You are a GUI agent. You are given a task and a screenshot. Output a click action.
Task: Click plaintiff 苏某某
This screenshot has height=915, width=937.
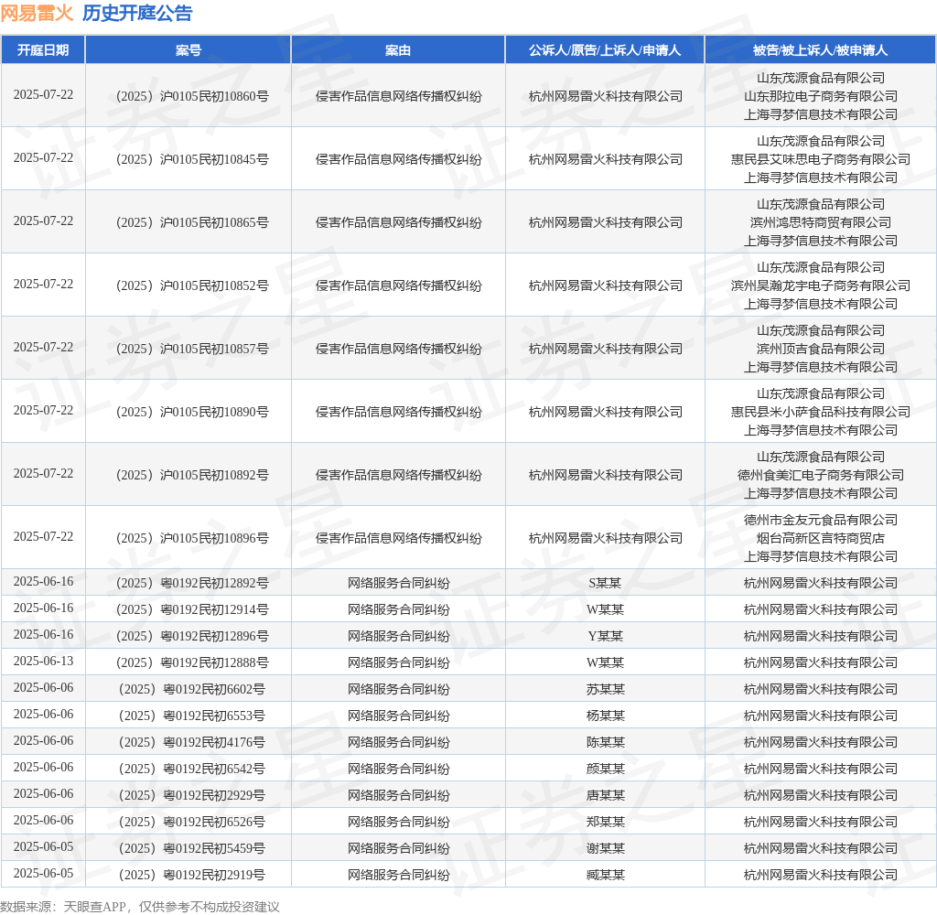tap(605, 689)
